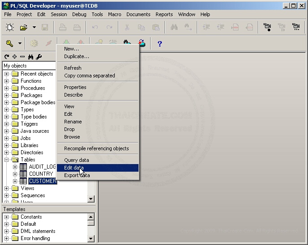This screenshot has height=245, width=308.
Task: Click the Log on key icon
Action: [9, 43]
